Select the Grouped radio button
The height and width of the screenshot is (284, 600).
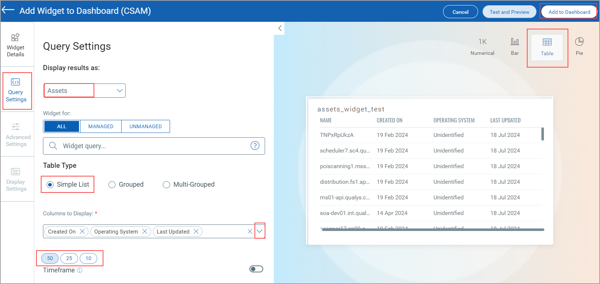tap(112, 184)
